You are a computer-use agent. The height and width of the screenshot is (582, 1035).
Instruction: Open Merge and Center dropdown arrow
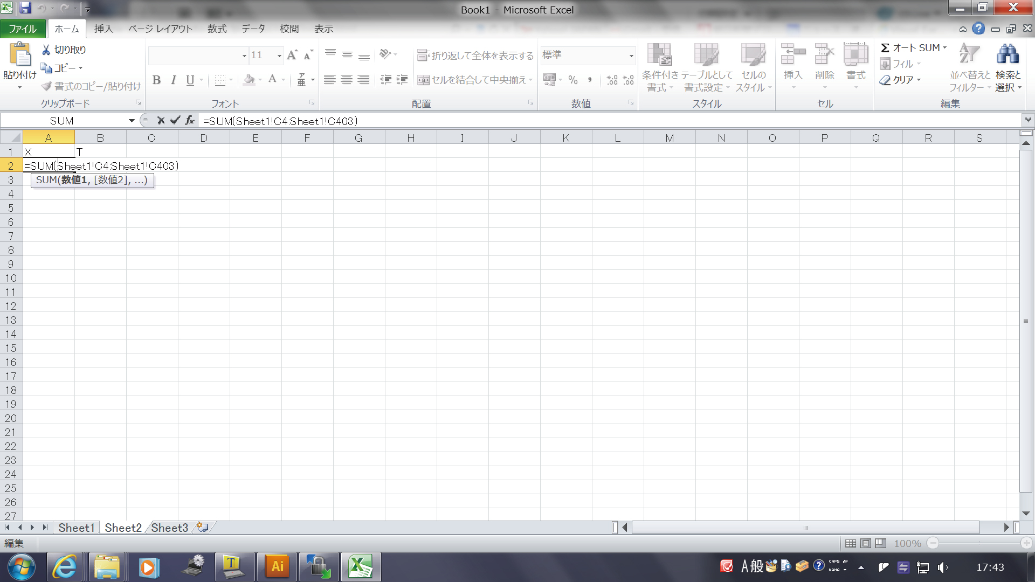coord(531,80)
